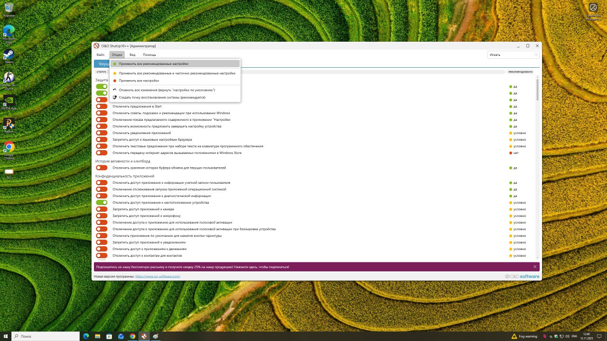Toggle 'Отключить предложения в Start' switch
This screenshot has width=607, height=341.
click(101, 107)
